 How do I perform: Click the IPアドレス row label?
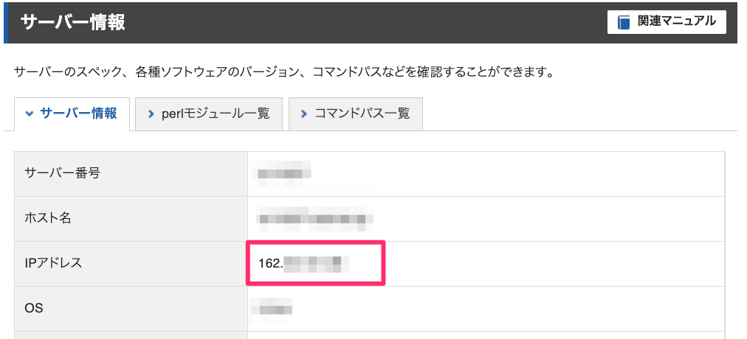point(53,262)
